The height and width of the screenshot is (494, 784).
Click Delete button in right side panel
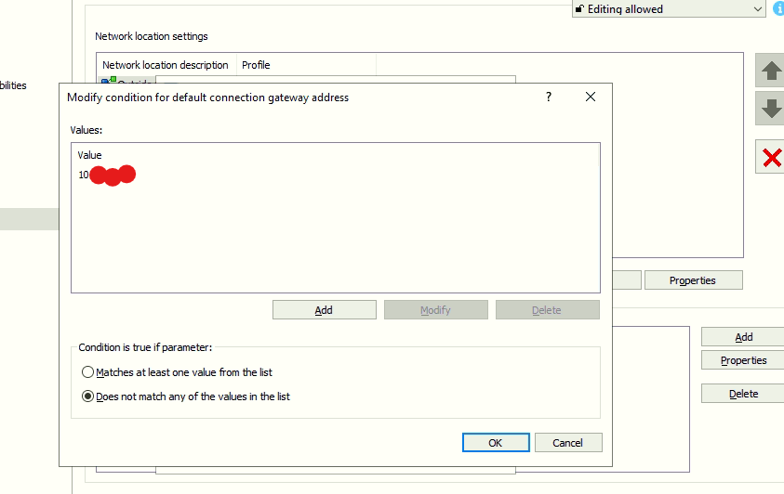pos(743,394)
